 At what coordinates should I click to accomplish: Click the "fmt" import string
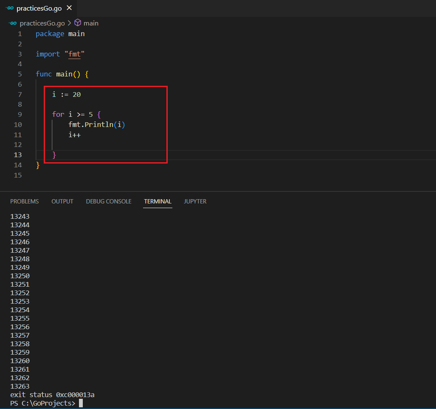[x=74, y=54]
